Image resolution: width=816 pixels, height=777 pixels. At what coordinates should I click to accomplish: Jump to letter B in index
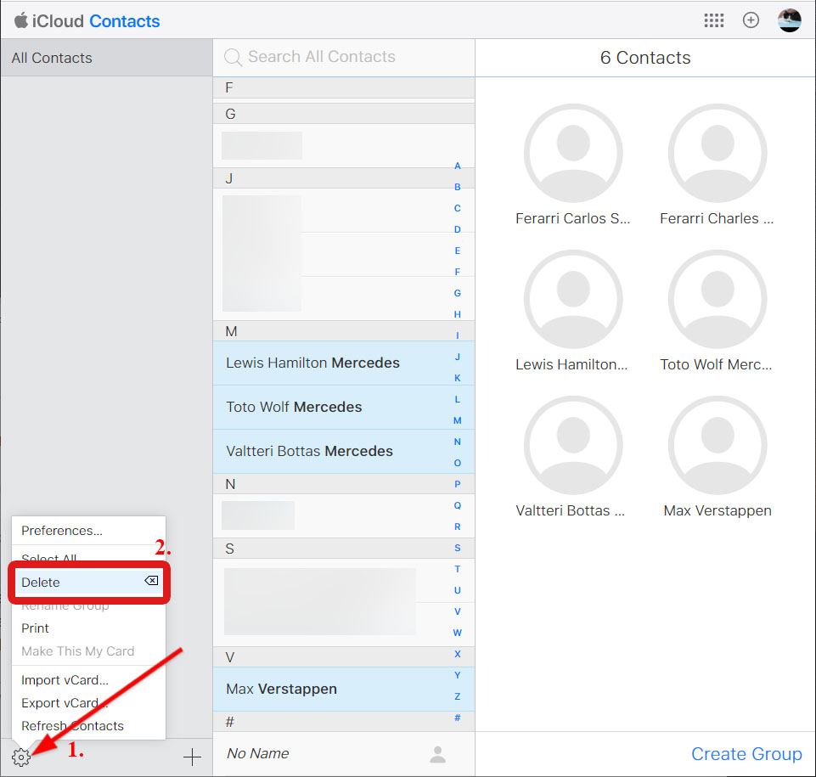coord(458,187)
